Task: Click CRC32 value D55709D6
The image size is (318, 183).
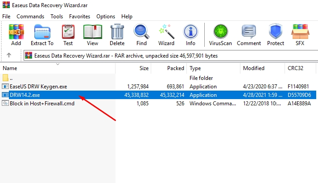Action: pos(299,95)
